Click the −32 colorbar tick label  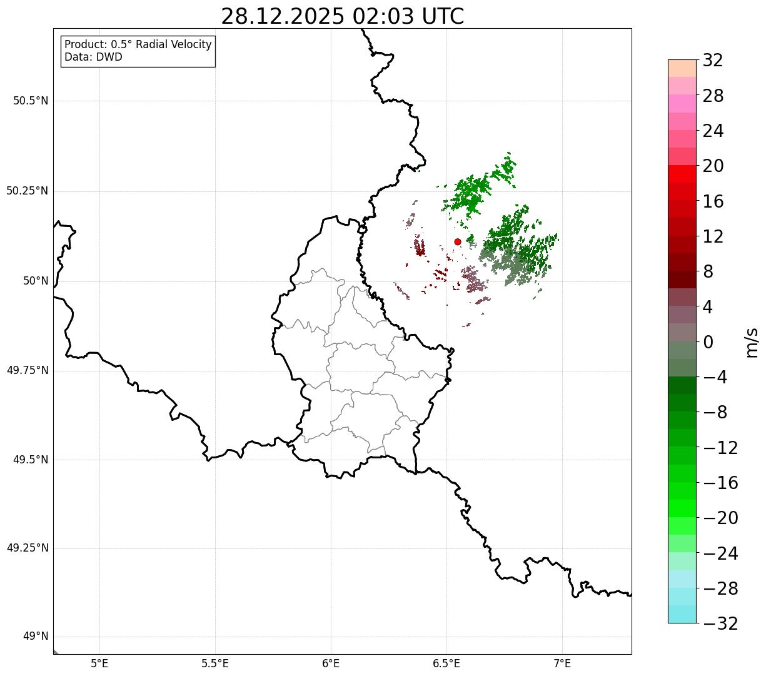tap(720, 624)
